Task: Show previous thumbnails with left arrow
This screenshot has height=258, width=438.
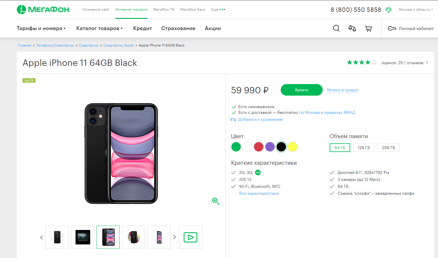Action: [x=41, y=237]
